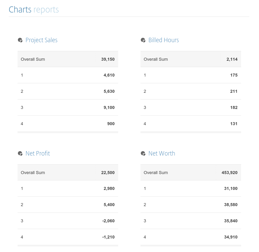The image size is (259, 252).
Task: Click the pie chart icon beside Billed Hours
Action: 143,40
